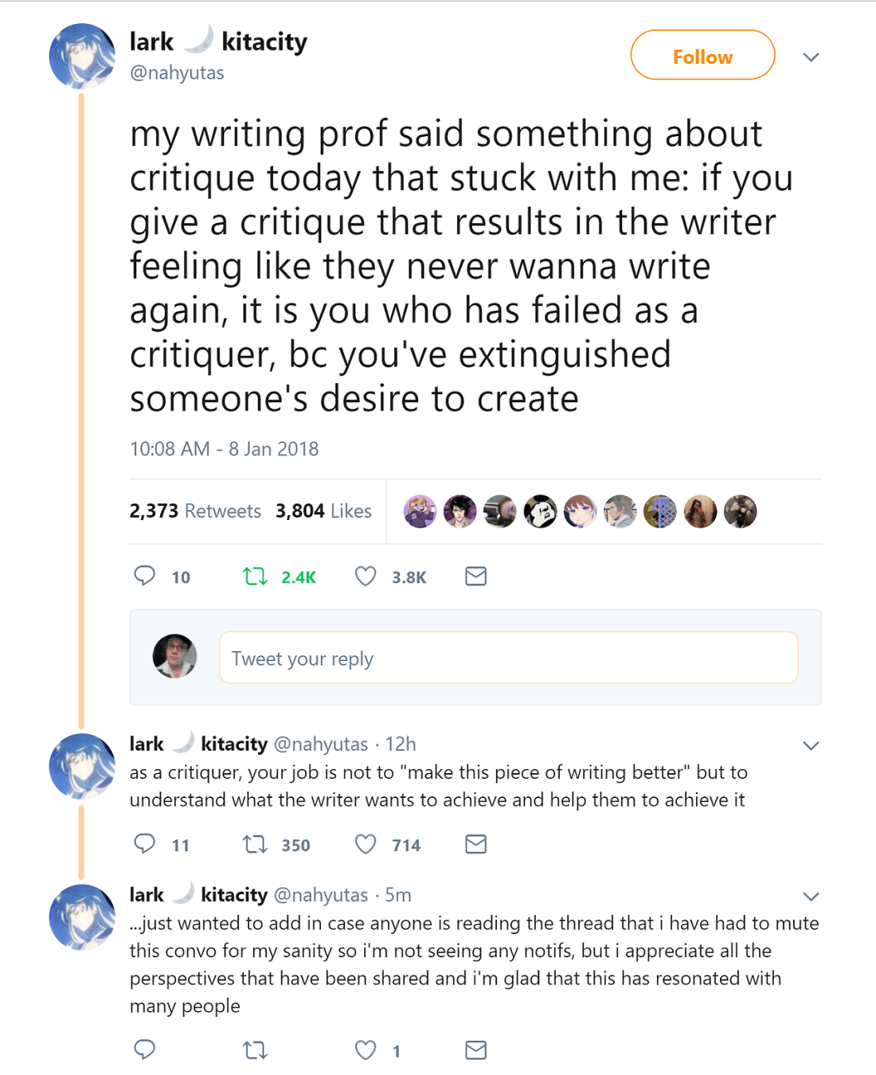Viewport: 876px width, 1075px height.
Task: Reply to the 12h tweet with 11 replies
Action: pos(144,844)
